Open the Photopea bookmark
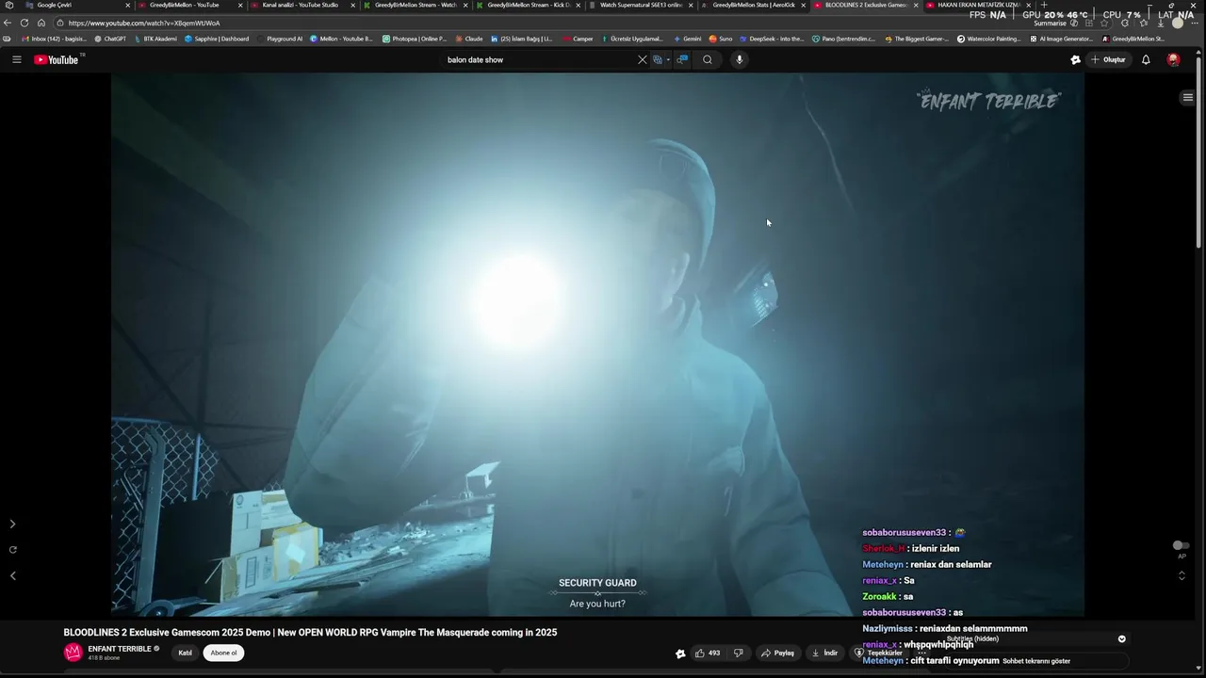Image resolution: width=1206 pixels, height=678 pixels. click(x=415, y=39)
